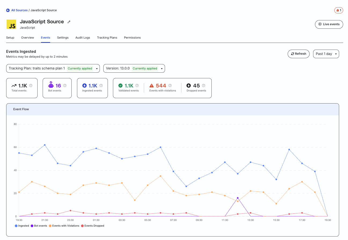Go to the Tracking Plans tab
Image resolution: width=348 pixels, height=240 pixels.
pos(107,38)
